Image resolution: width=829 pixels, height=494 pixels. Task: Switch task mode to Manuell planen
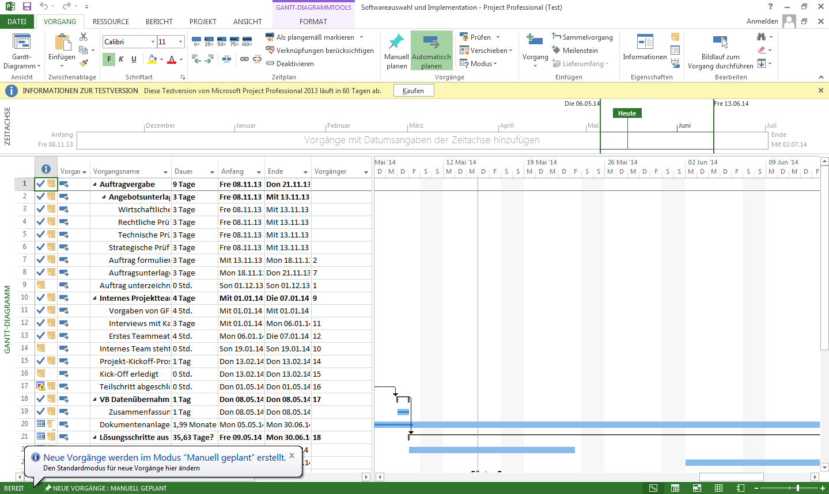point(396,49)
